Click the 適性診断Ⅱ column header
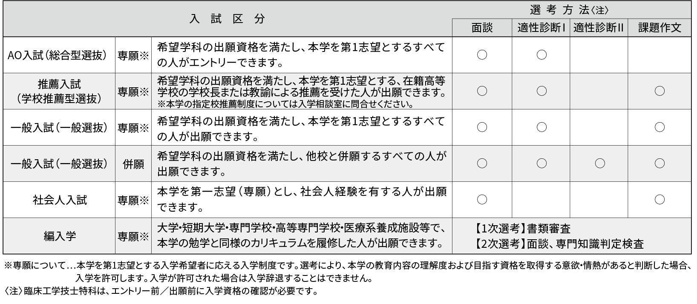 point(599,28)
